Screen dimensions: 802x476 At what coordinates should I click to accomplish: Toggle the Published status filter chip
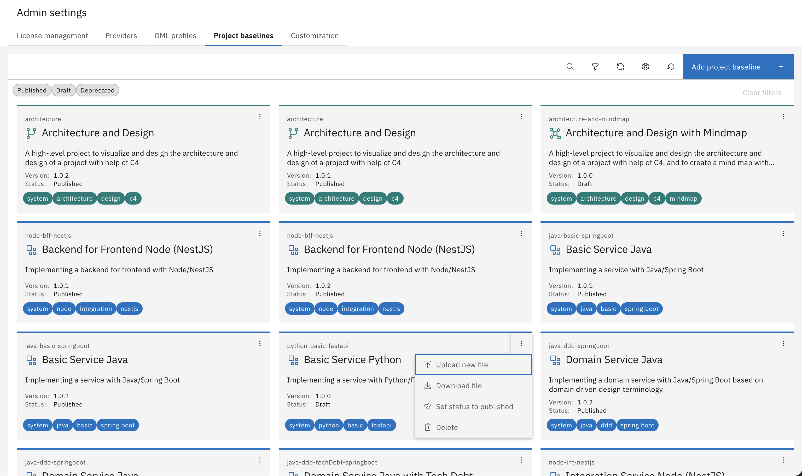pyautogui.click(x=32, y=90)
